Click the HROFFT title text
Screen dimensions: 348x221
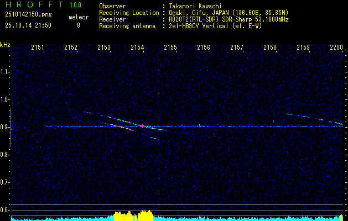(x=34, y=4)
